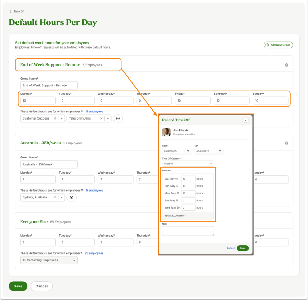Edit Tuesday hours for Everyone Else

click(77, 242)
